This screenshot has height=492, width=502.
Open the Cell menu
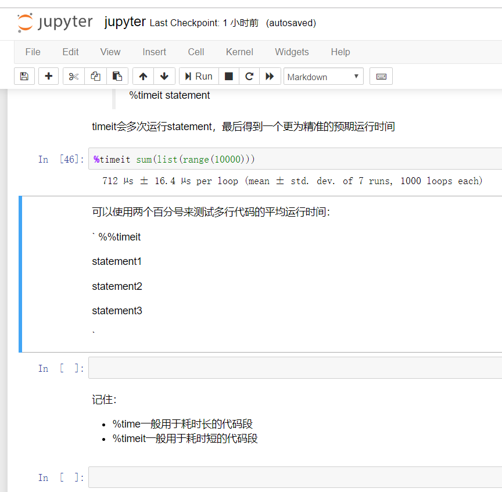[196, 52]
